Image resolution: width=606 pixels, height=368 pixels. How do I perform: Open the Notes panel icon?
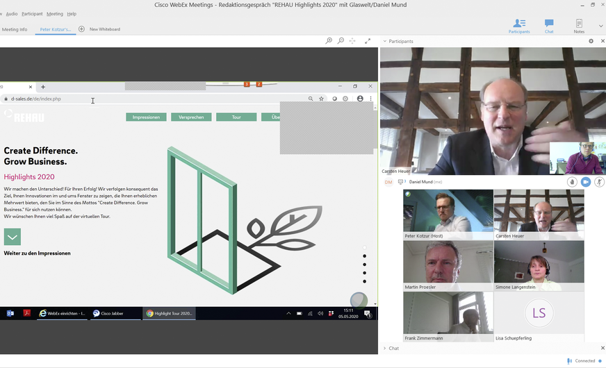(x=579, y=26)
